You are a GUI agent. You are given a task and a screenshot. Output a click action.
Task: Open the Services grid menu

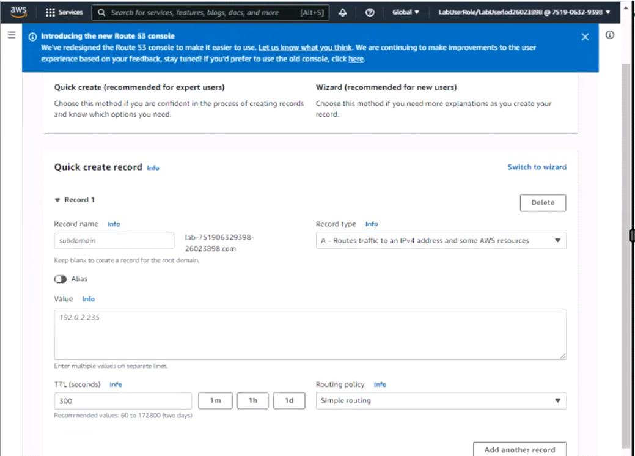tap(64, 12)
